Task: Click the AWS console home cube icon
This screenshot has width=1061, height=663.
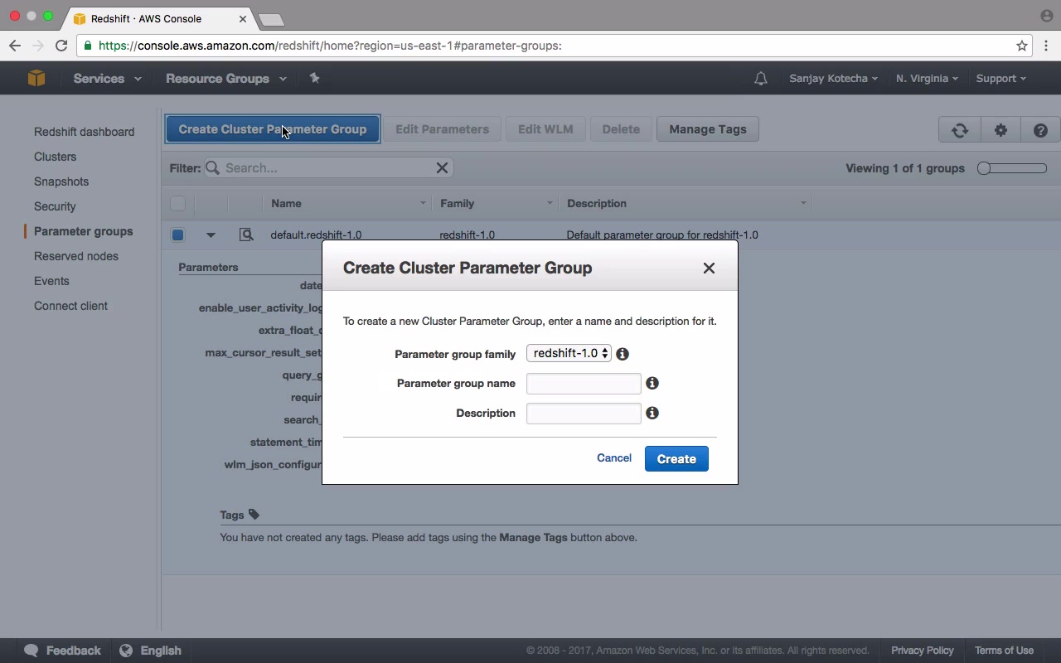Action: tap(36, 78)
